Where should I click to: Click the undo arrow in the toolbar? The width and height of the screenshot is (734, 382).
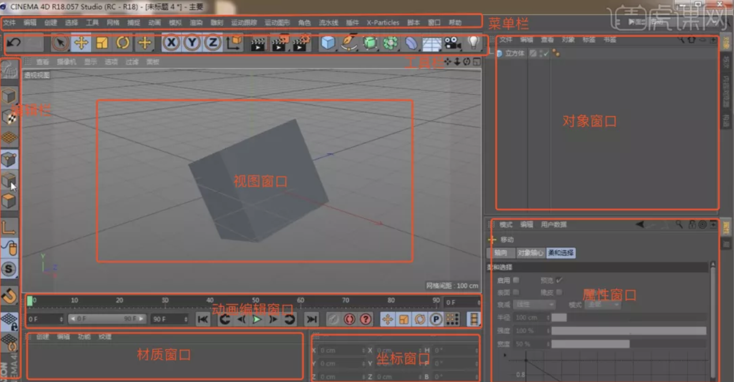[14, 43]
